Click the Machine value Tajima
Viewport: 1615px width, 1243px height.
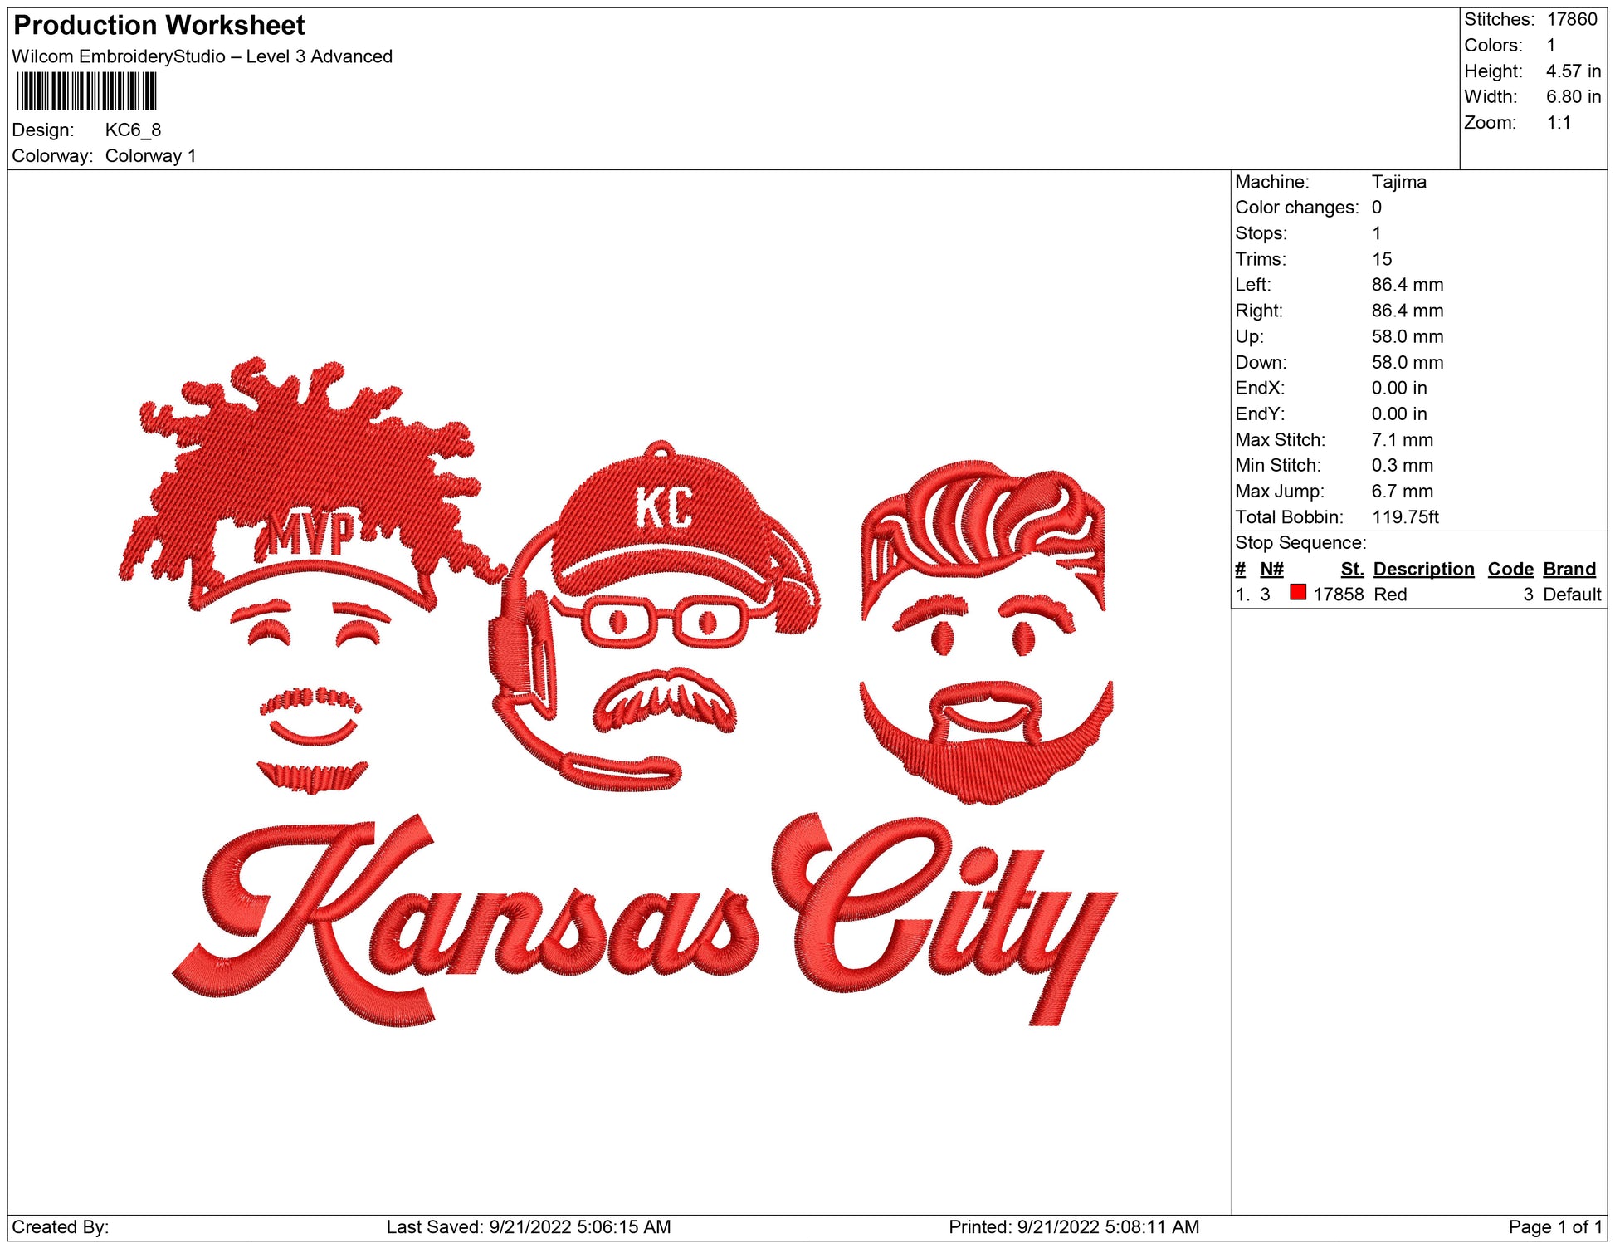tap(1398, 182)
